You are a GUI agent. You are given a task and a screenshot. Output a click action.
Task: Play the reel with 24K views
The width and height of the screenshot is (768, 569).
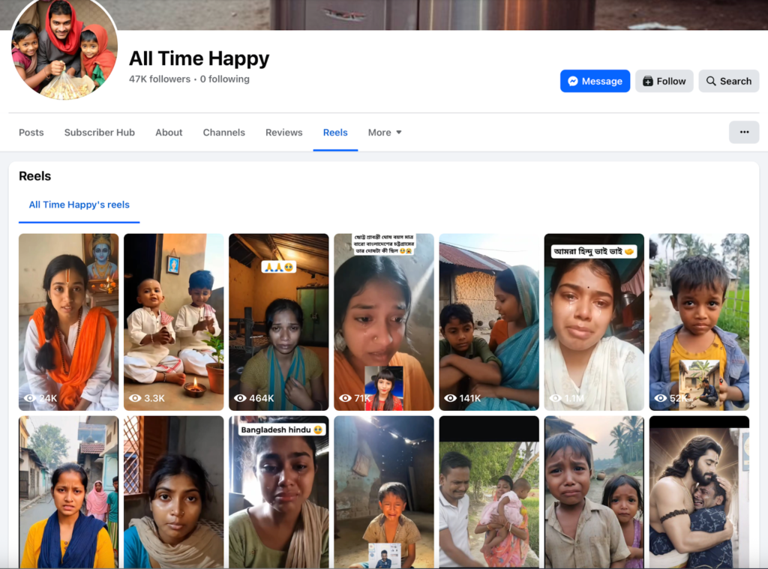[x=68, y=322]
